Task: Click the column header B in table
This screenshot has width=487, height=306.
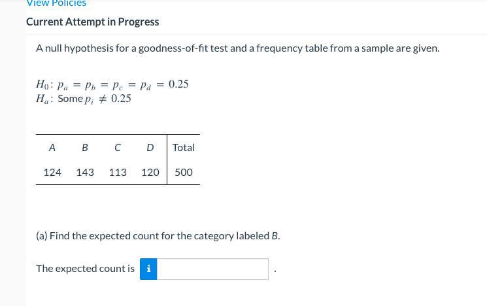Action: click(x=85, y=148)
